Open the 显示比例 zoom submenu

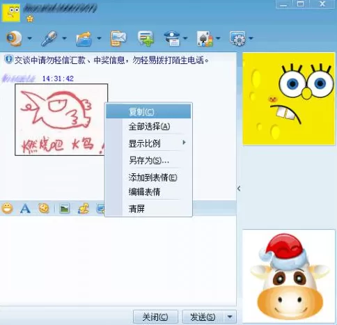[148, 143]
